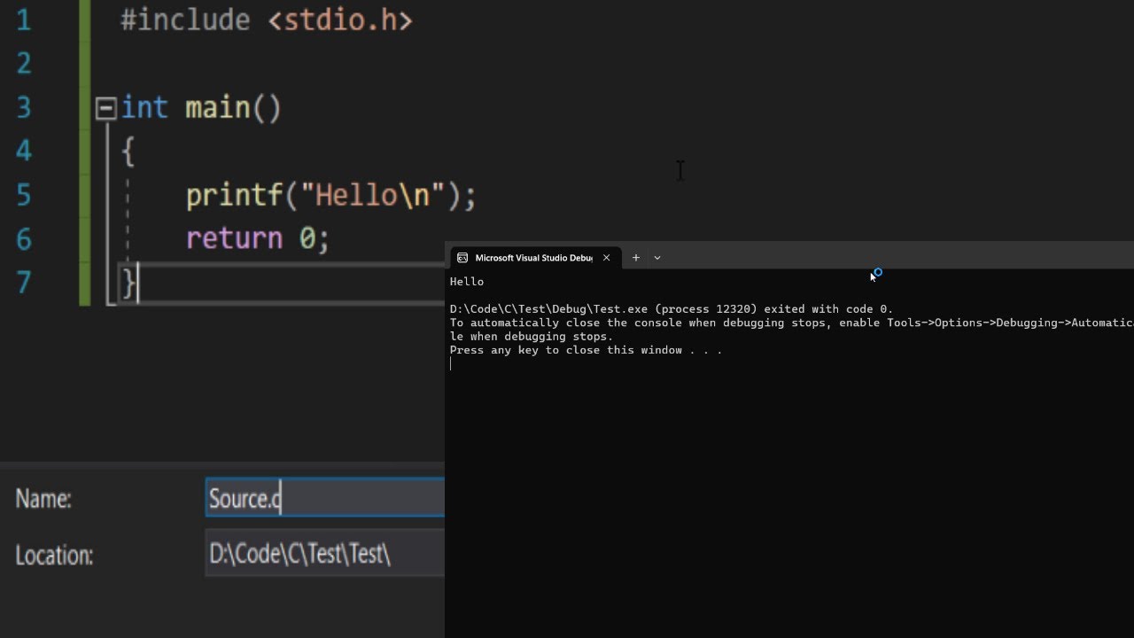
Task: Click the Location field with D:\Code\C\Test\Test\
Action: click(x=325, y=554)
